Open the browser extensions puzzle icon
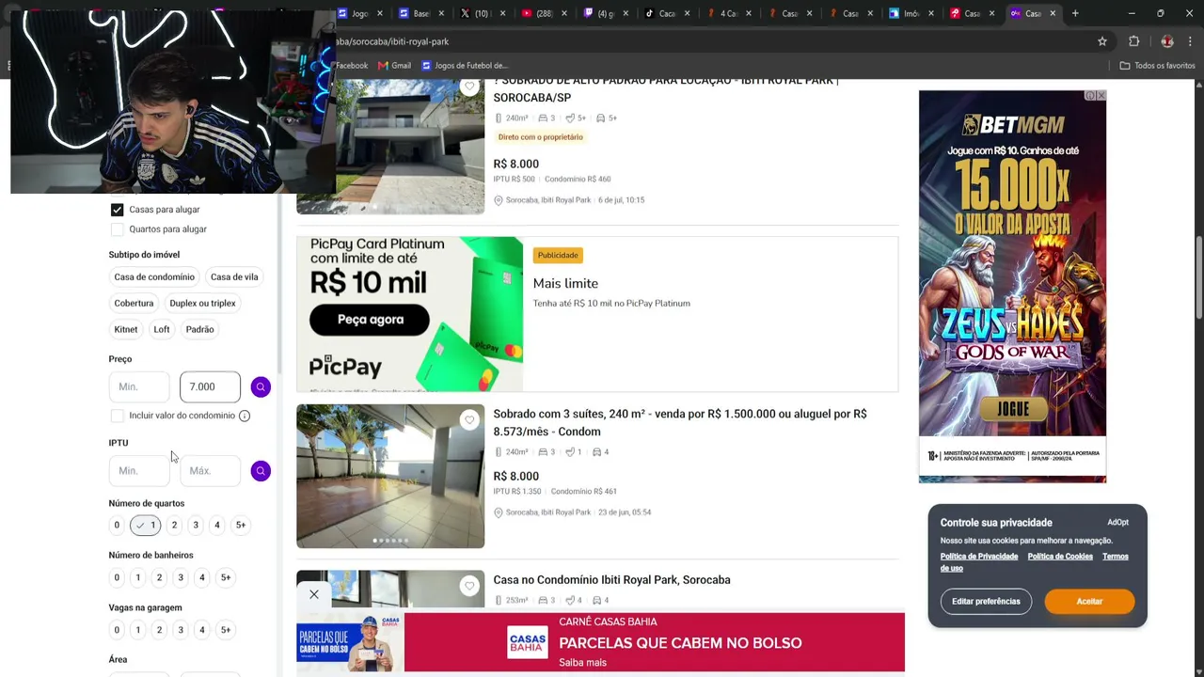 point(1133,41)
